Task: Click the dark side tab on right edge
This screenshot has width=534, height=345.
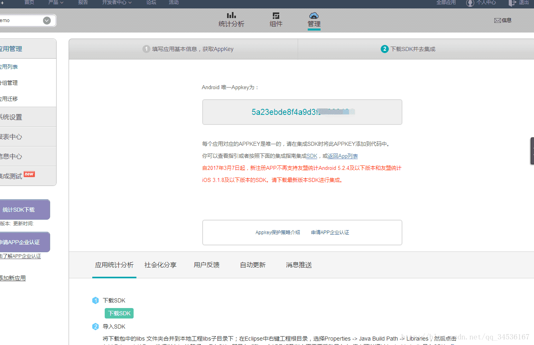Action: (532, 151)
